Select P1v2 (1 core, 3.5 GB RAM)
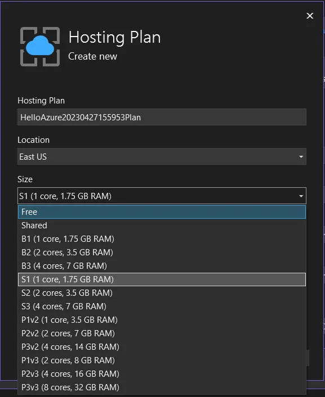 click(x=162, y=320)
